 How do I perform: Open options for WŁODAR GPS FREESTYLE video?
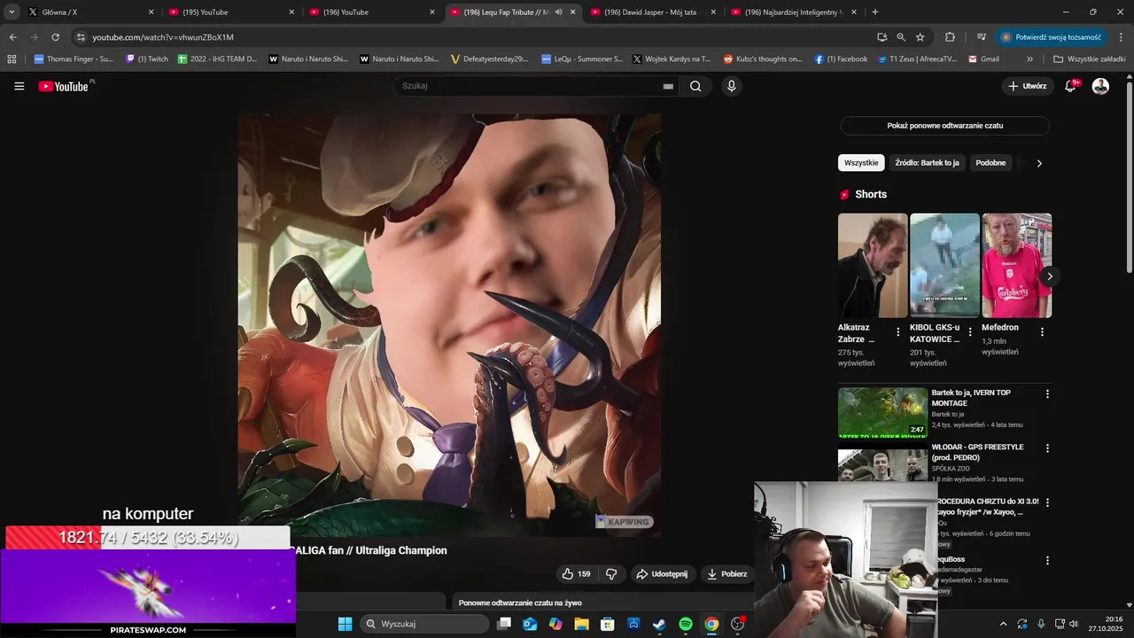pyautogui.click(x=1047, y=448)
